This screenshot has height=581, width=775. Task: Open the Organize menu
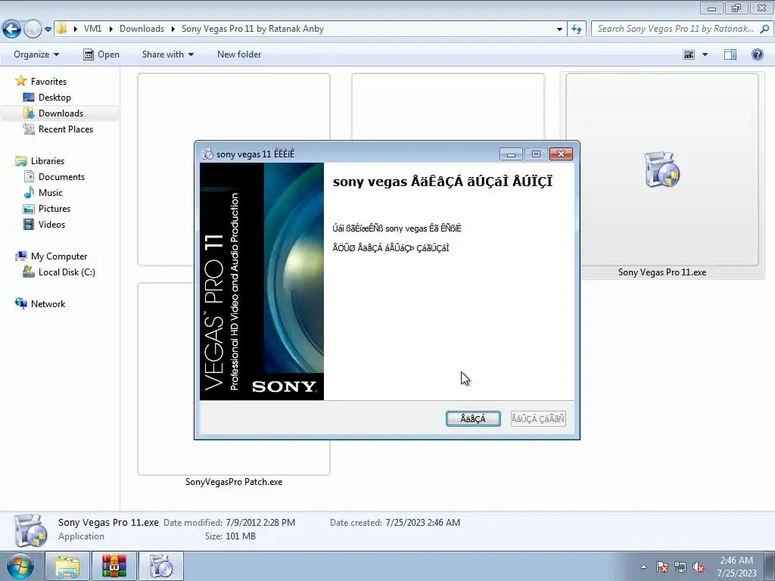click(36, 54)
